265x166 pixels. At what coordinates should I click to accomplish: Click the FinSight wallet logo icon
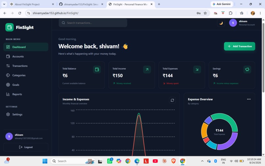(x=10, y=27)
